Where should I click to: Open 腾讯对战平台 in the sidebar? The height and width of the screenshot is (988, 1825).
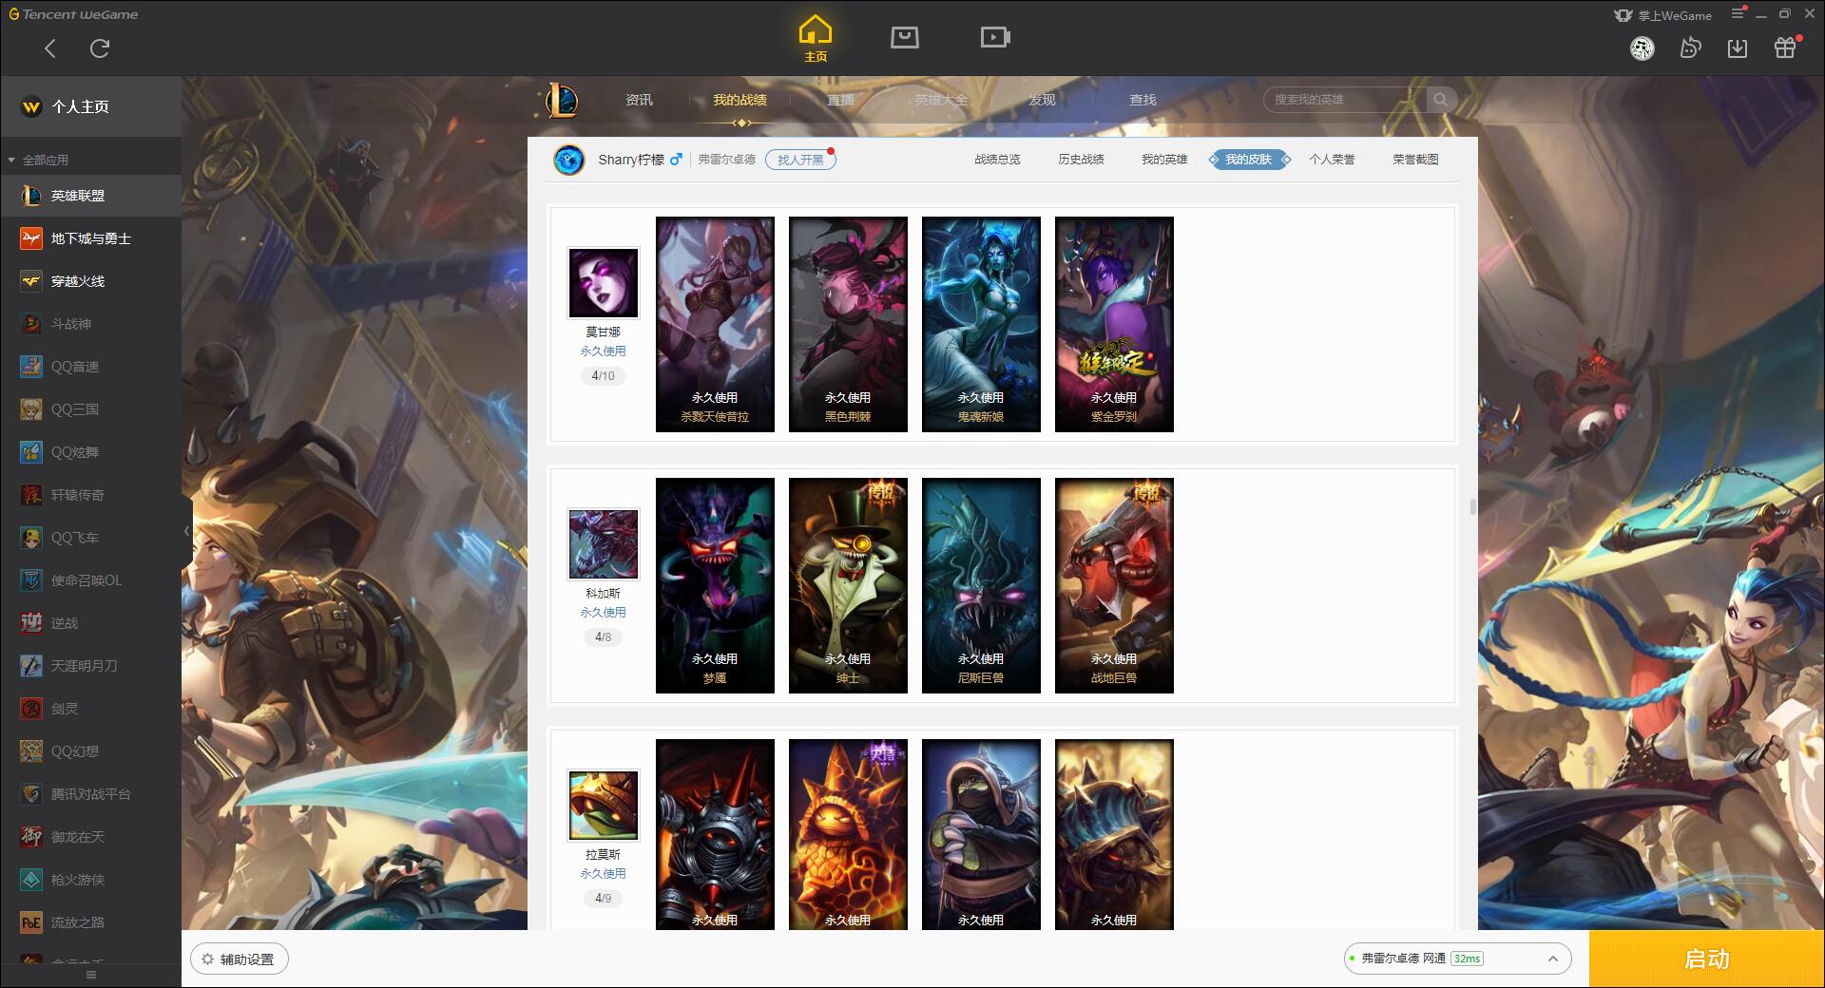(90, 794)
